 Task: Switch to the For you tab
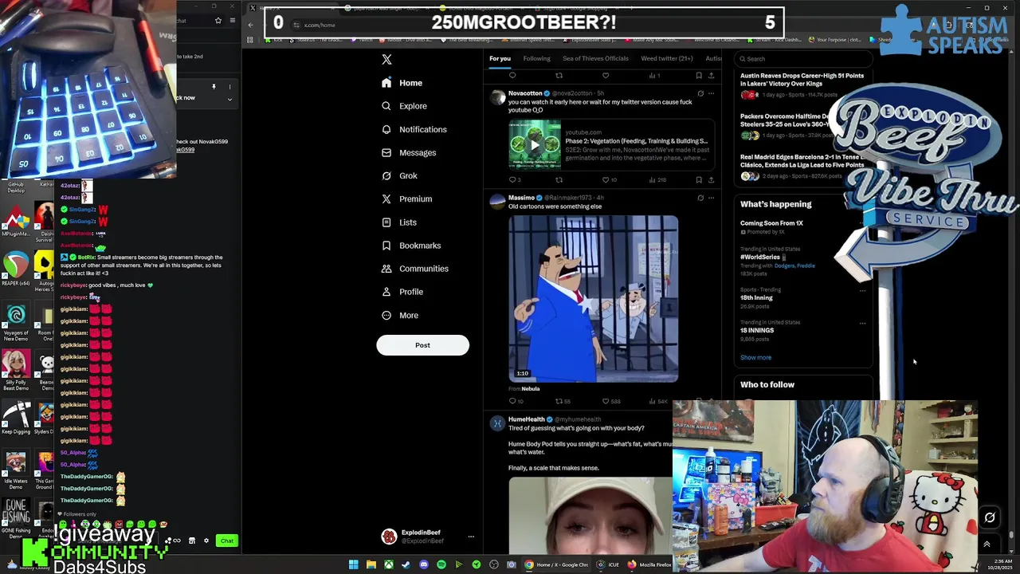coord(500,58)
